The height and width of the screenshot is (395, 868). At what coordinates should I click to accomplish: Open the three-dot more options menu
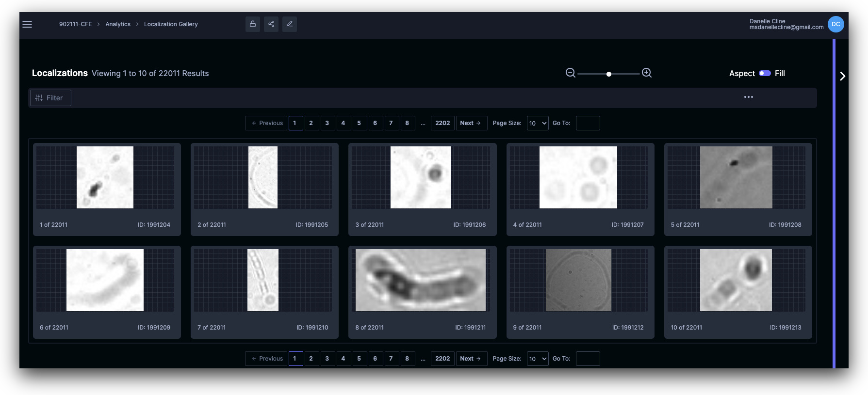click(x=749, y=97)
